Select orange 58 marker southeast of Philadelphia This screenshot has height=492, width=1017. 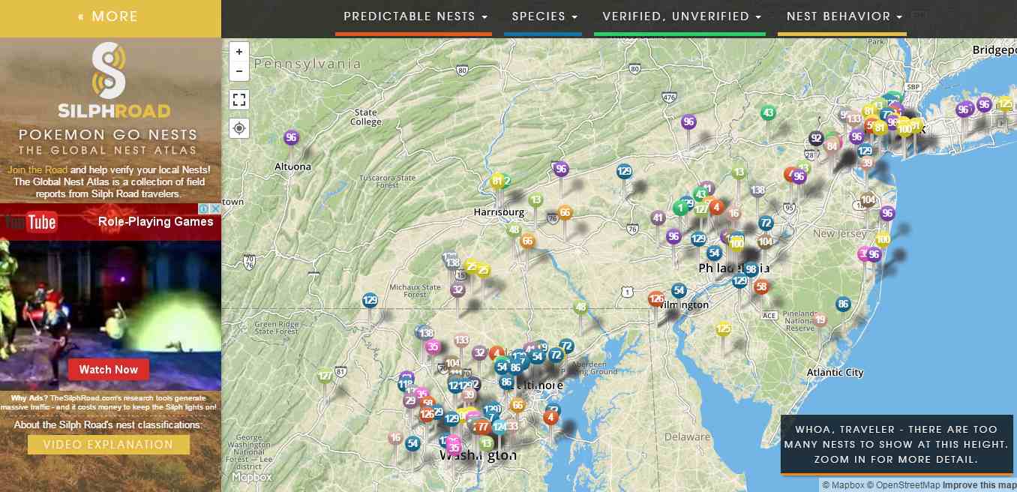[x=762, y=286]
